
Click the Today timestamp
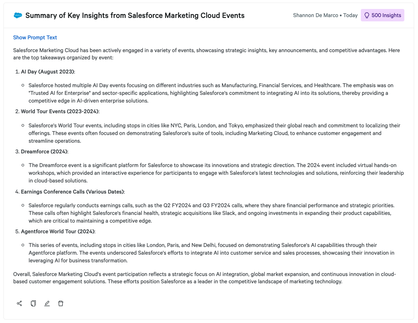[x=350, y=15]
